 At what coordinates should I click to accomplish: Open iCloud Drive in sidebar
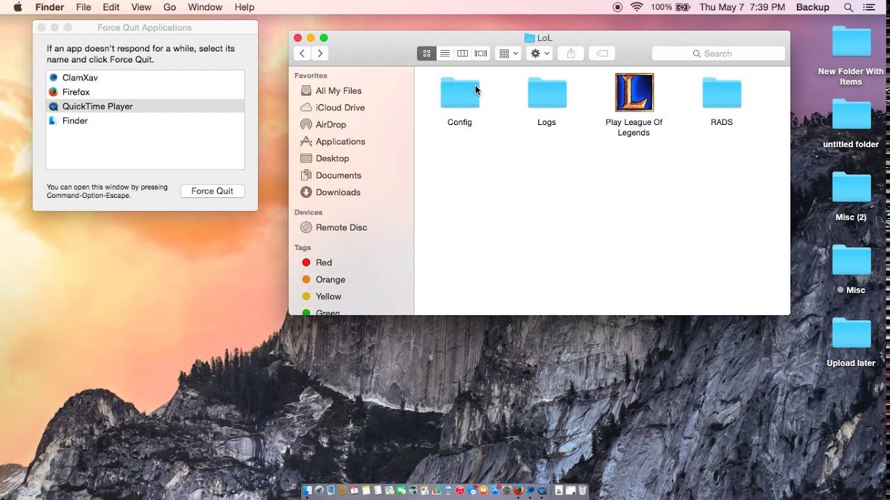(x=340, y=108)
